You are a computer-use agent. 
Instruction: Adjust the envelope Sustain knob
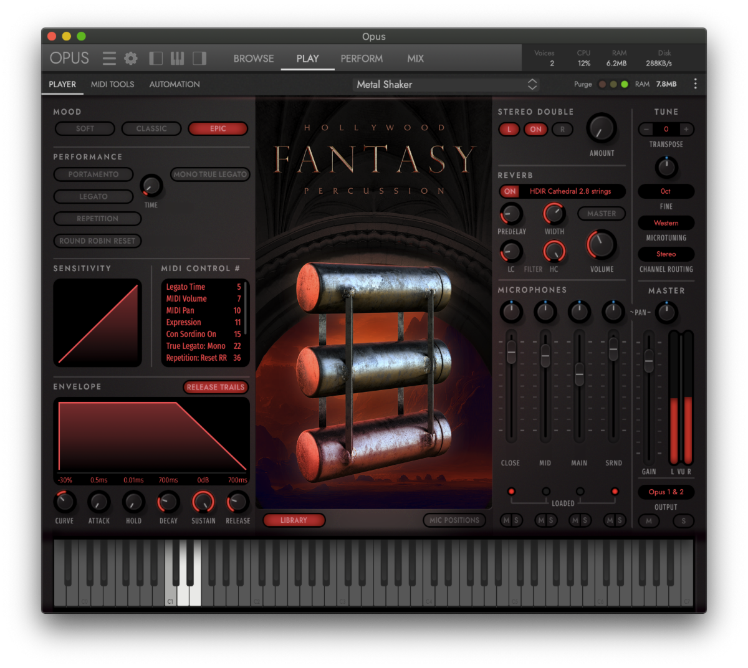coord(203,502)
